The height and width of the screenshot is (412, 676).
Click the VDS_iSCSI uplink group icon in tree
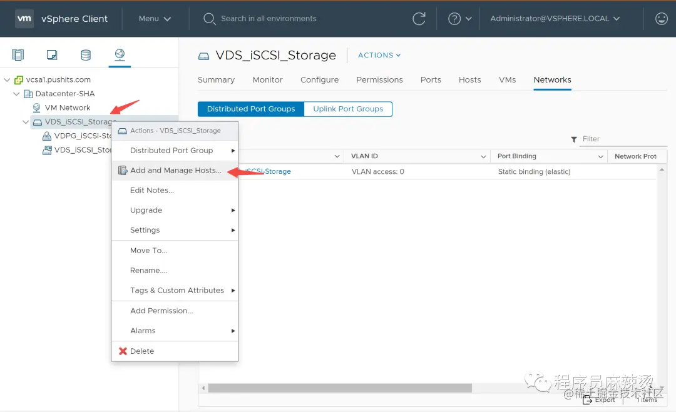click(x=46, y=150)
